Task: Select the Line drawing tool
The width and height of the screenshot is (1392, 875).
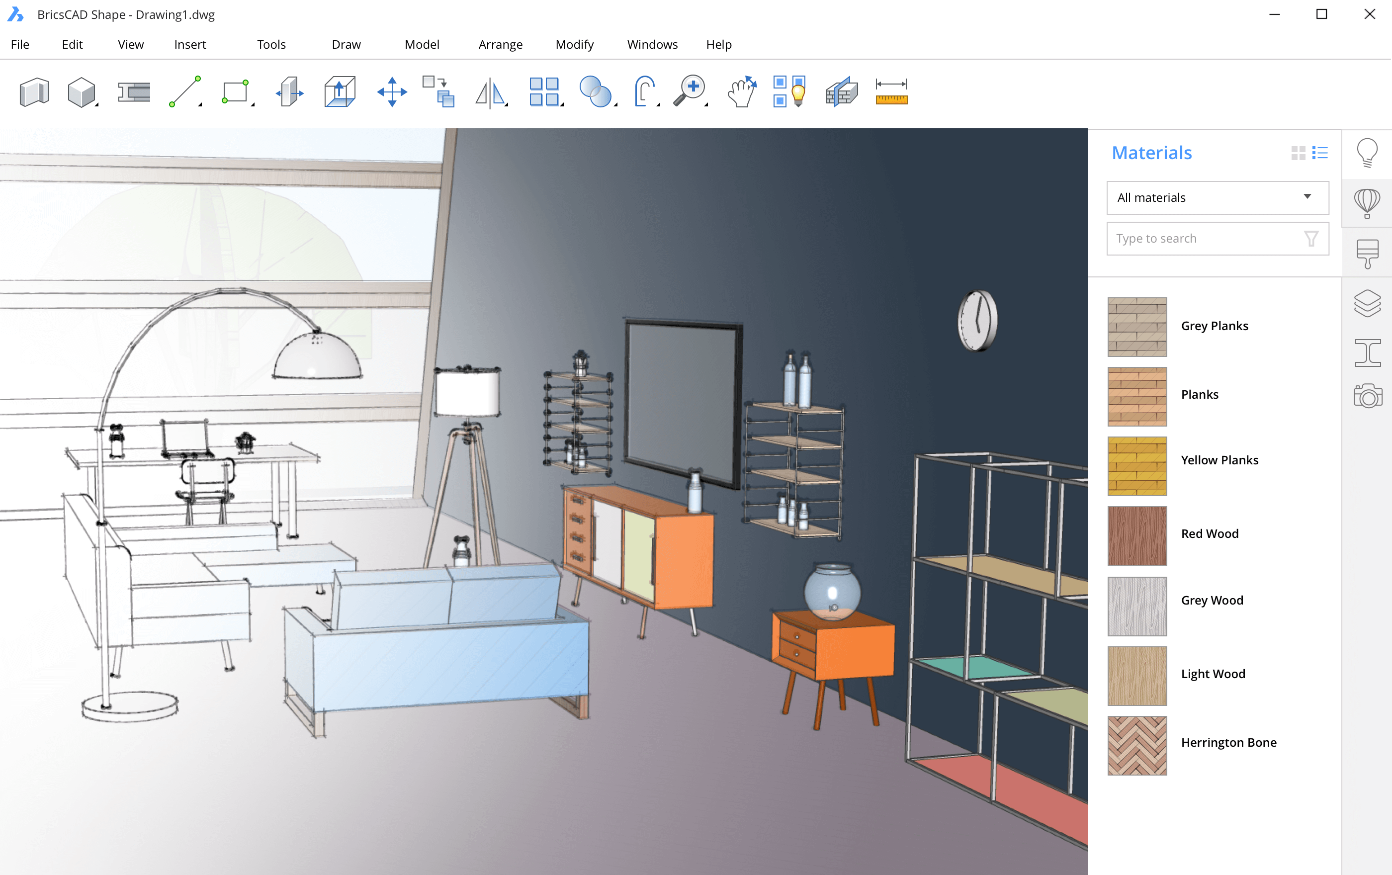Action: point(184,91)
